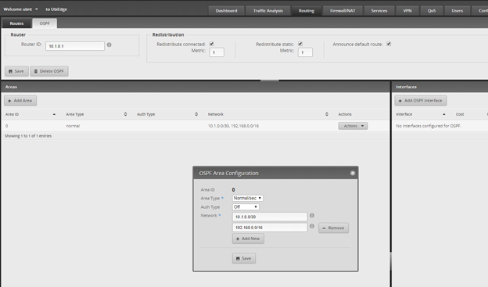The width and height of the screenshot is (488, 287).
Task: Sort areas by Area Type column
Action: pos(96,114)
